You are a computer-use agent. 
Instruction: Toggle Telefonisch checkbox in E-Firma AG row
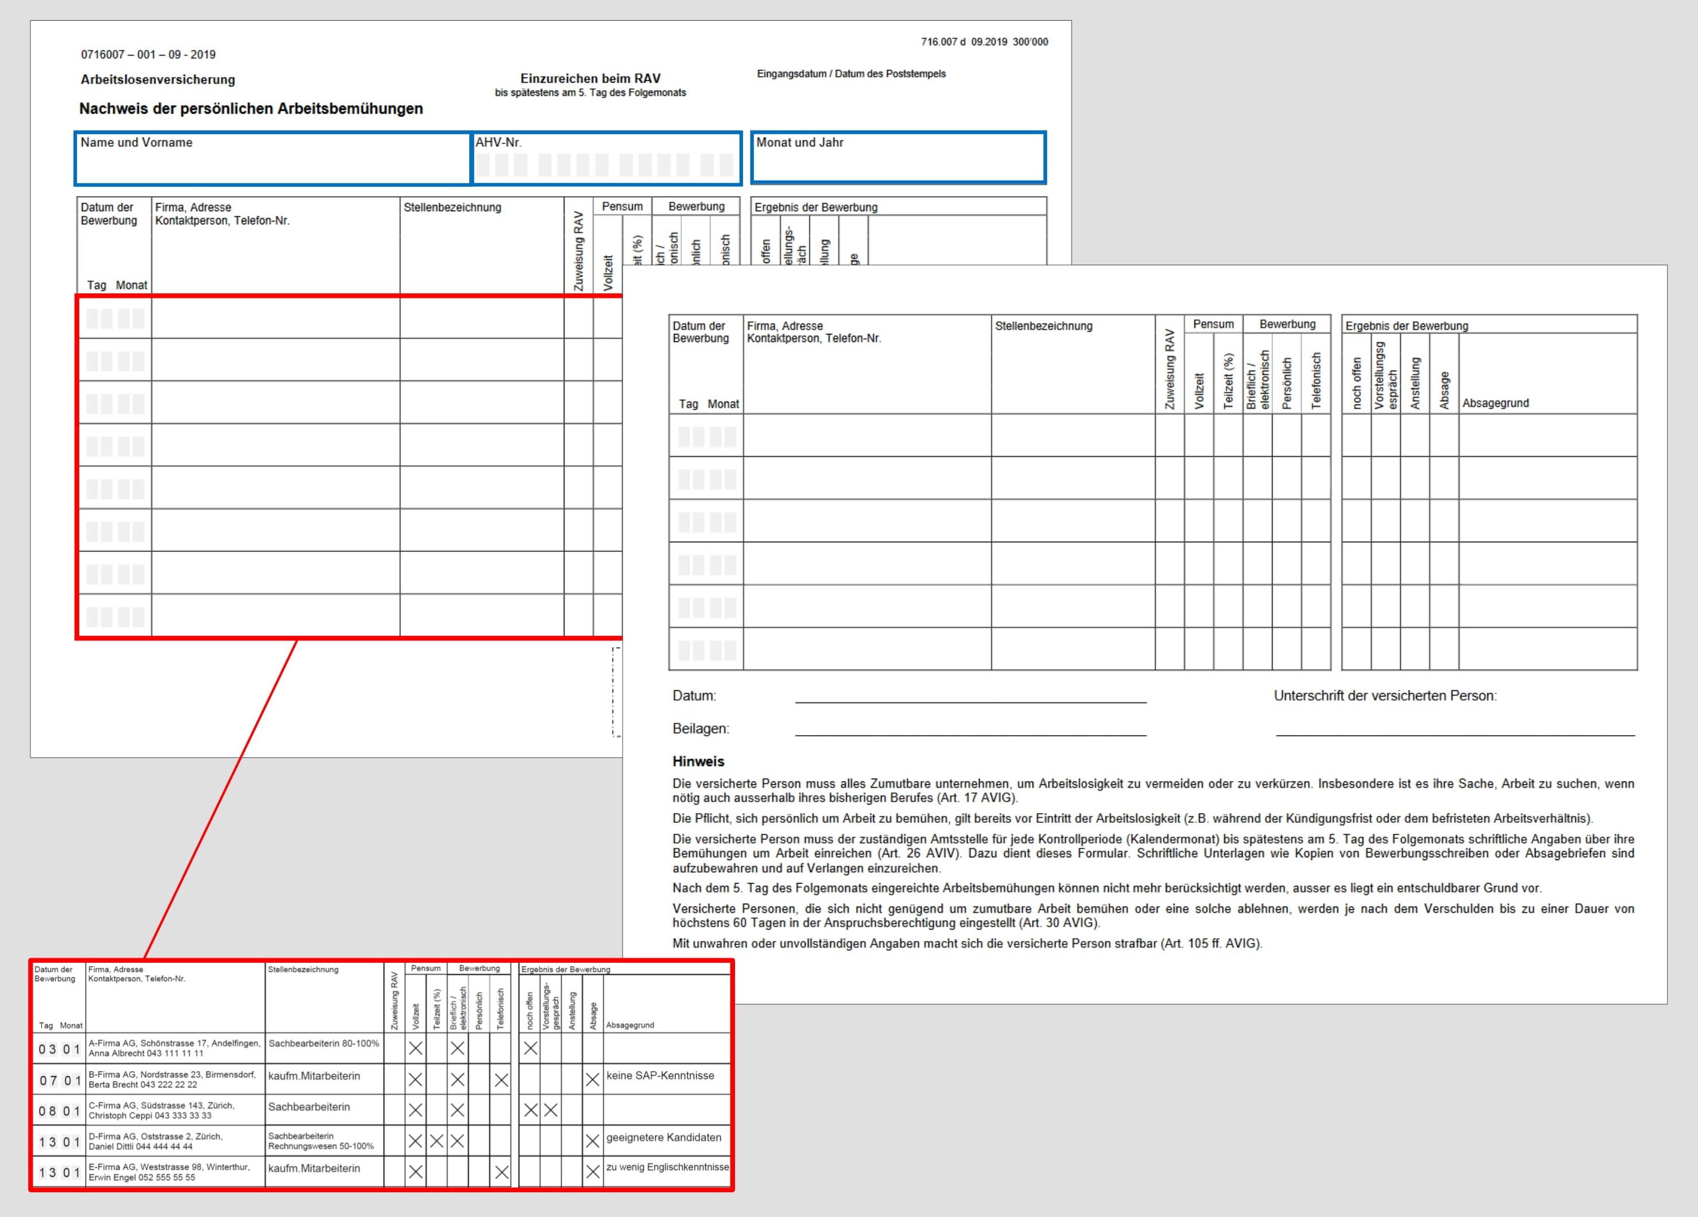501,1172
